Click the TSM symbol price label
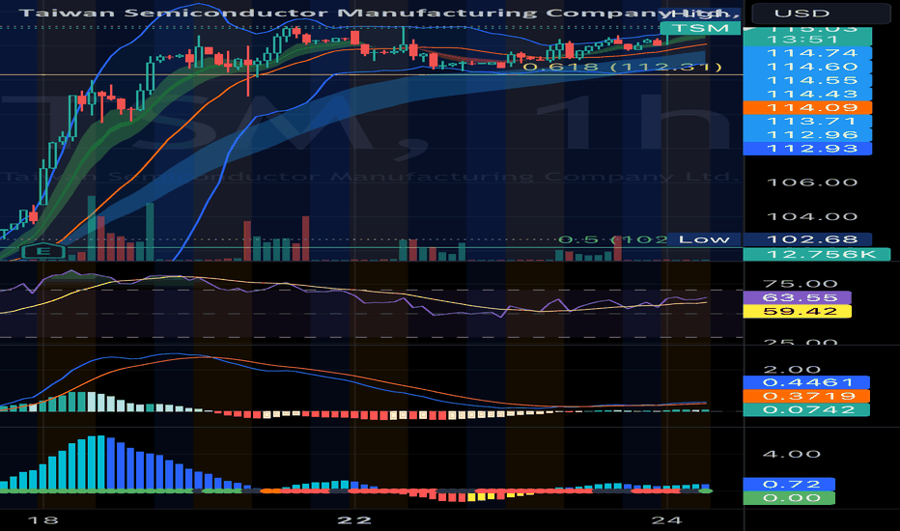 point(700,28)
